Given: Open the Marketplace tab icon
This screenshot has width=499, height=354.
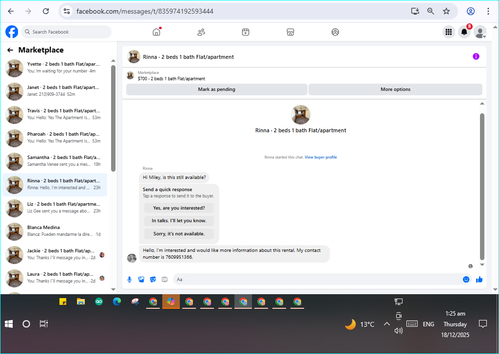Looking at the screenshot, I should pos(290,32).
